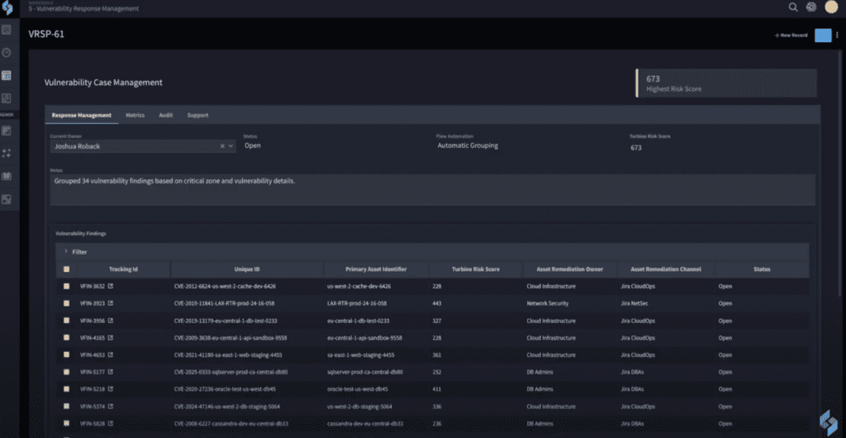Check the box for VFIN-4653 row
Image resolution: width=846 pixels, height=438 pixels.
(x=66, y=355)
